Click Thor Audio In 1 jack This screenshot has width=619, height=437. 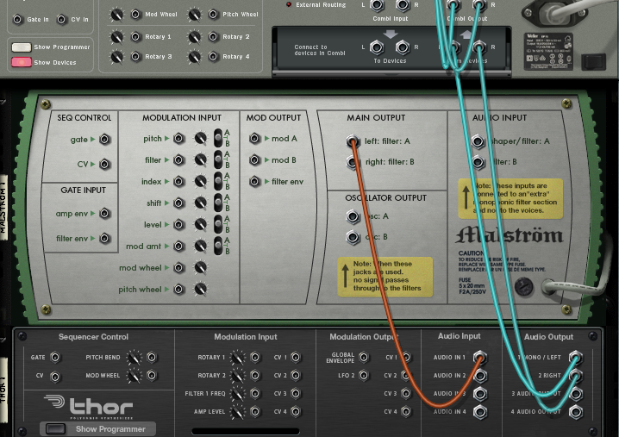tap(480, 357)
